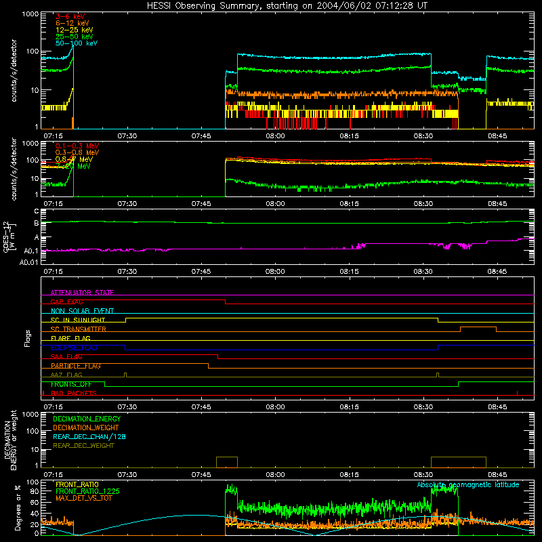Screen dimensions: 542x542
Task: Click the 'Degrees or %' axis title
Action: pos(18,507)
